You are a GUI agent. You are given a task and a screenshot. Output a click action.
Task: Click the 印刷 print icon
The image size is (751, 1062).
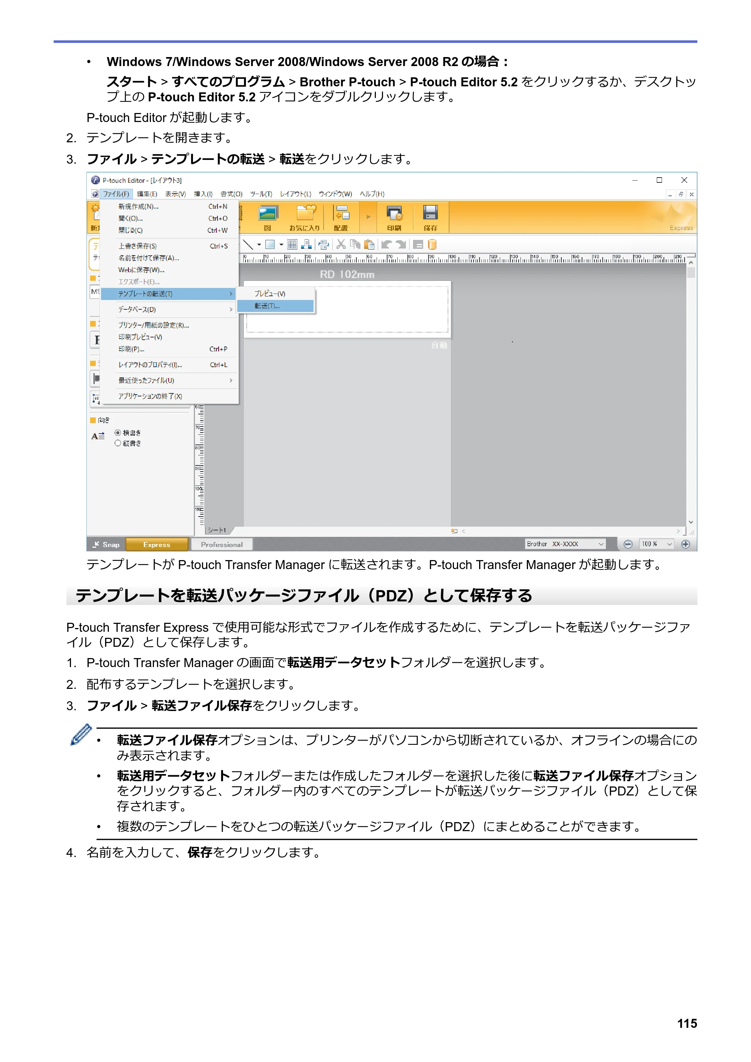pos(394,217)
